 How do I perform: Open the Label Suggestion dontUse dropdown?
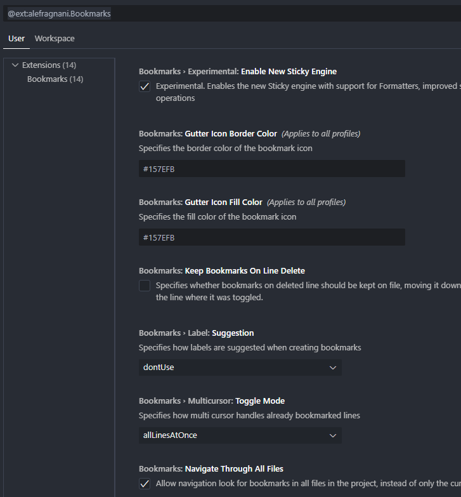click(240, 368)
